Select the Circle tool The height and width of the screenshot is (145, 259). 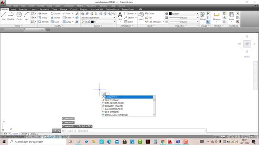pyautogui.click(x=19, y=16)
